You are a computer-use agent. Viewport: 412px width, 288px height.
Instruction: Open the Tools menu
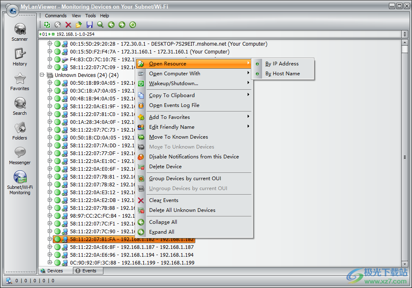[90, 16]
